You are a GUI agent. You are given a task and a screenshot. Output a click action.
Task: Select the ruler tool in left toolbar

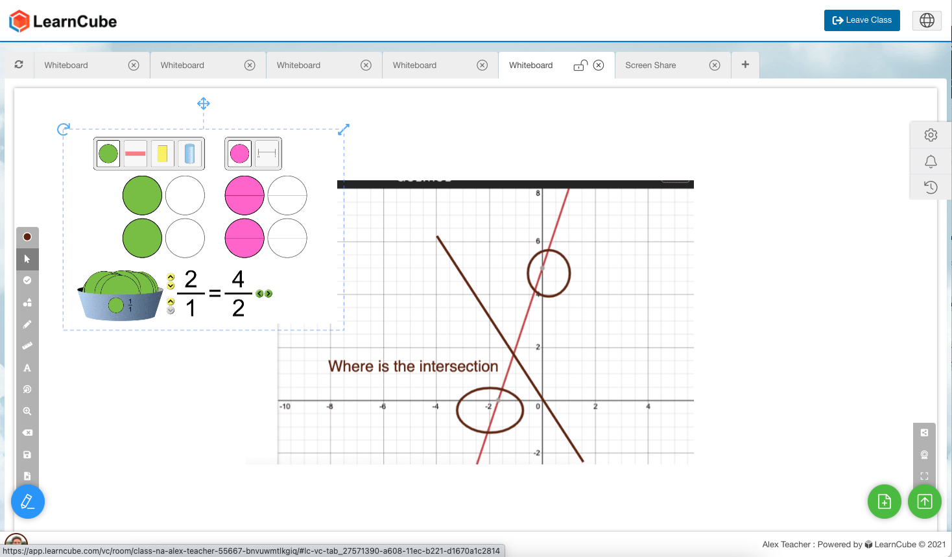click(x=27, y=346)
